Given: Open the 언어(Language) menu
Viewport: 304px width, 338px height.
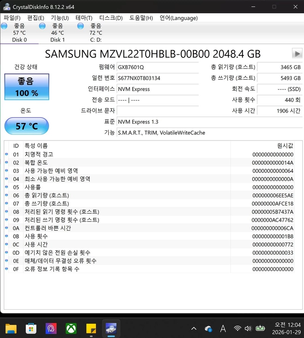Looking at the screenshot, I should 179,18.
